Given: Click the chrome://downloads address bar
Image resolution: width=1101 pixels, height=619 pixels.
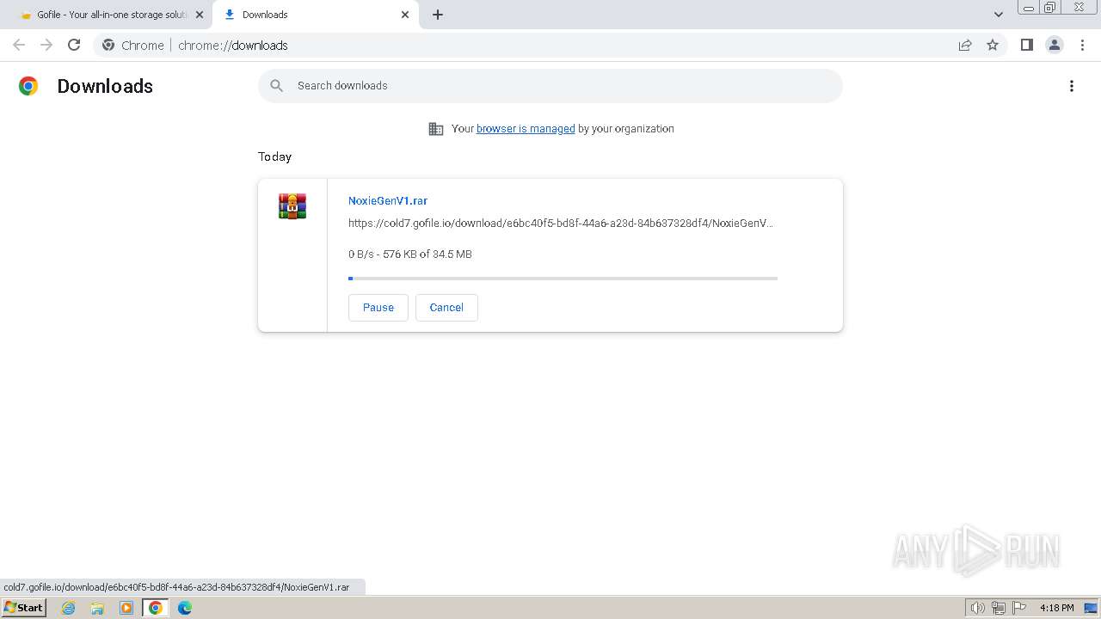Looking at the screenshot, I should tap(550, 45).
